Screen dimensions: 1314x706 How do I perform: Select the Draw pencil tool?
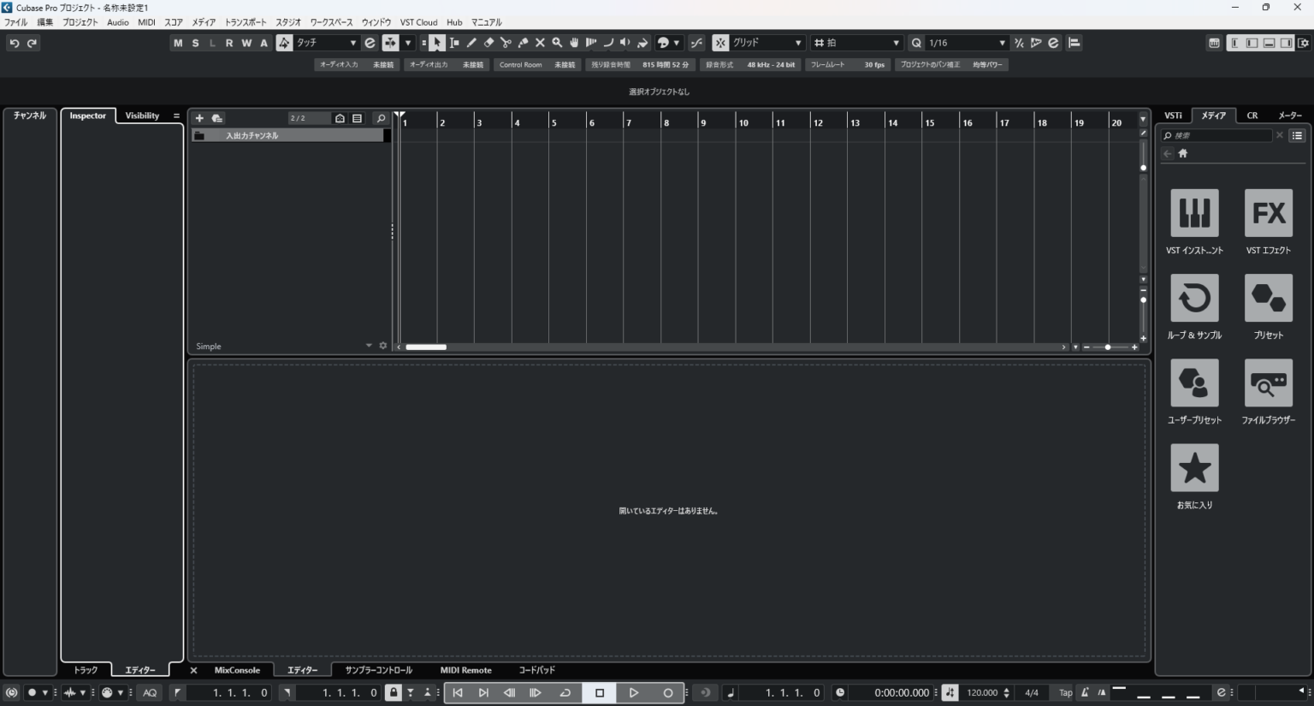(471, 43)
